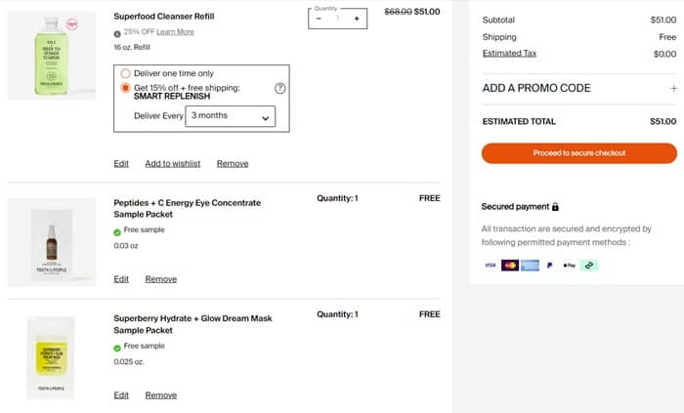
Task: Open the Deliver Every frequency dropdown
Action: (230, 116)
